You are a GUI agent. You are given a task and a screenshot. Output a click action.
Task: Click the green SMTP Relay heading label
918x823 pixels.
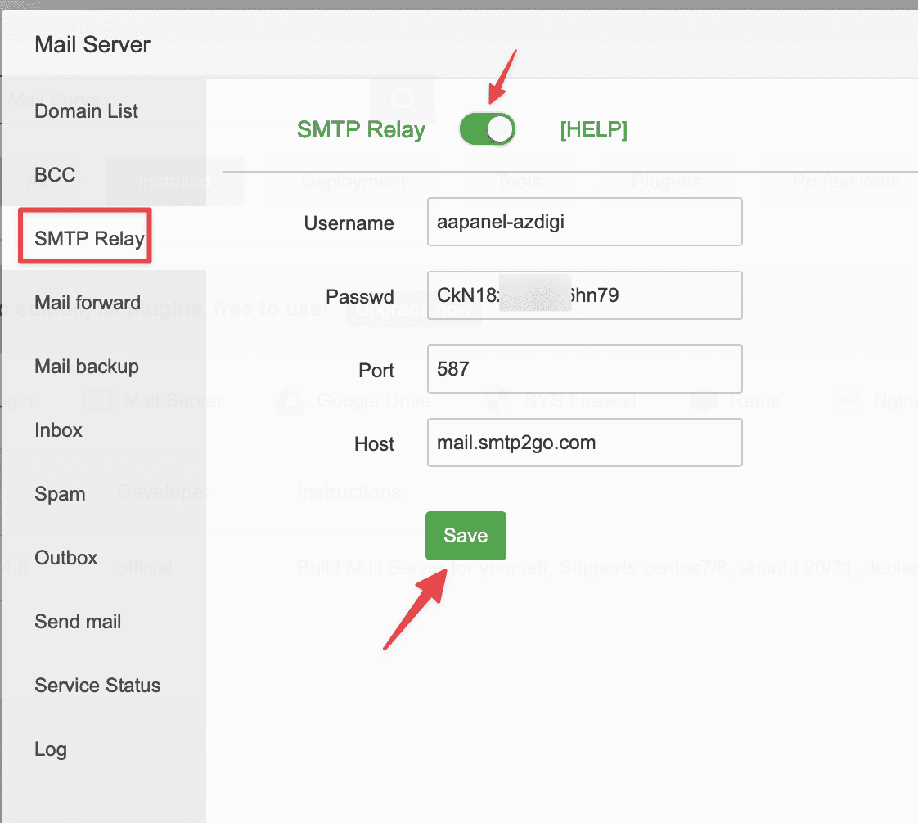(361, 130)
